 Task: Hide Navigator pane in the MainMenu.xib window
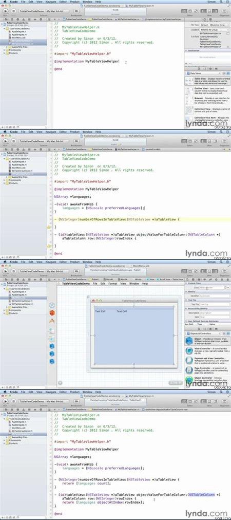(204, 271)
